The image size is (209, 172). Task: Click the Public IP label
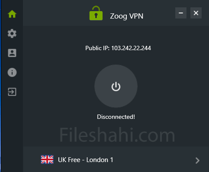coord(97,48)
